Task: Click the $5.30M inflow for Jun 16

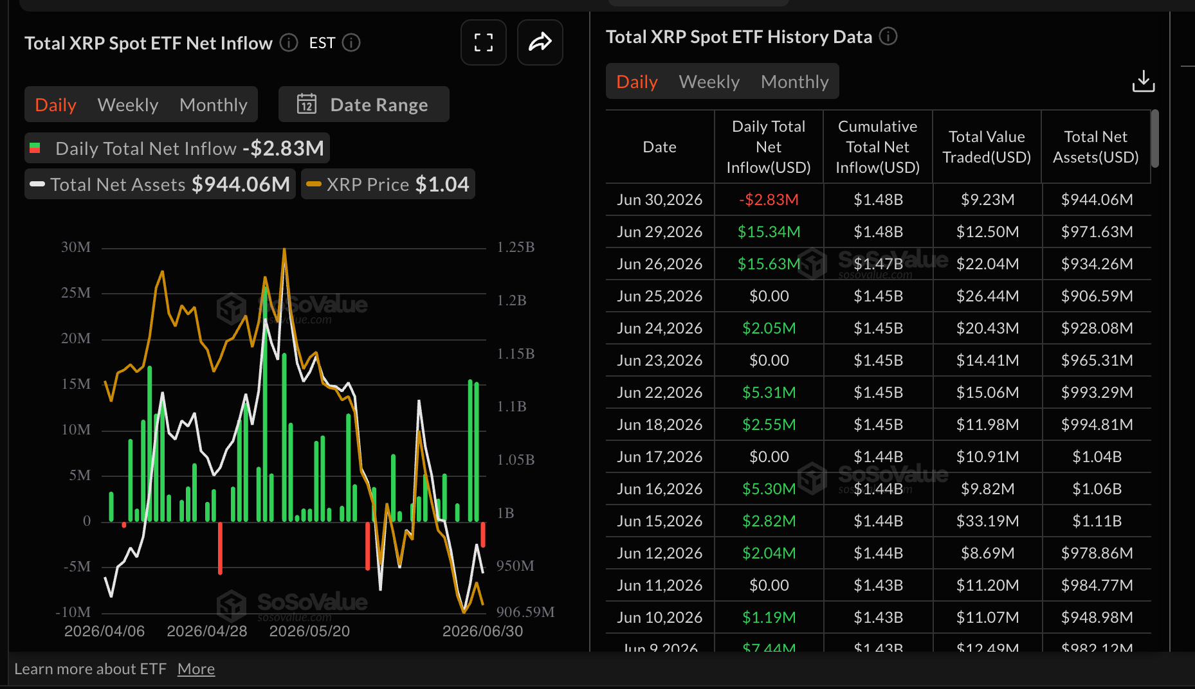Action: (769, 489)
